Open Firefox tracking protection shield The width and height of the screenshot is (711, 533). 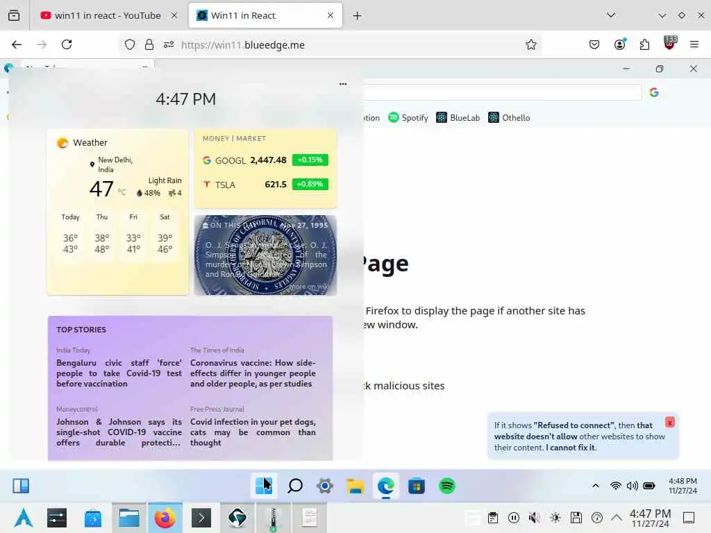click(130, 44)
